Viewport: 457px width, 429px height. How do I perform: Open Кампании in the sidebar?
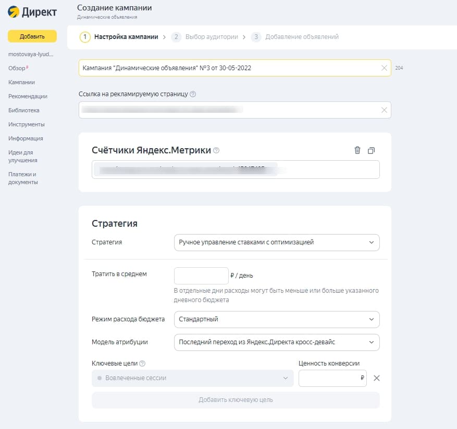click(x=22, y=82)
